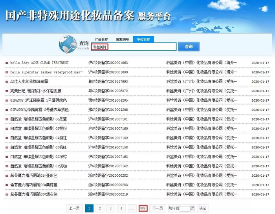Click the jump-to page number field
This screenshot has width=275, height=214.
point(185,209)
